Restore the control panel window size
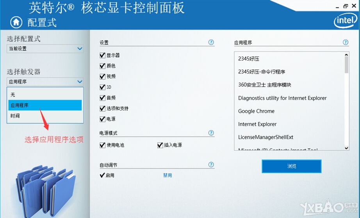 click(345, 6)
